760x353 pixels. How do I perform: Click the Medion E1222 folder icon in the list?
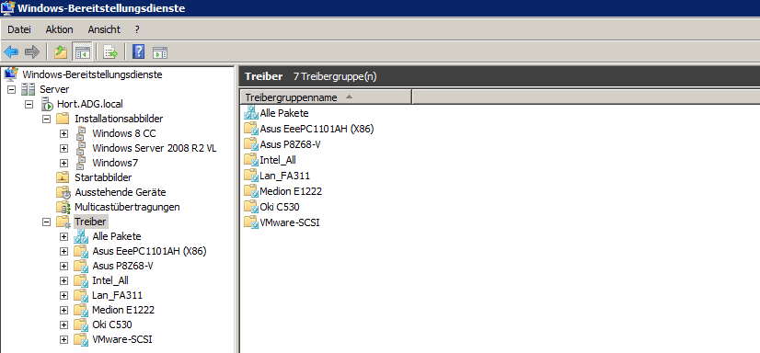point(251,191)
